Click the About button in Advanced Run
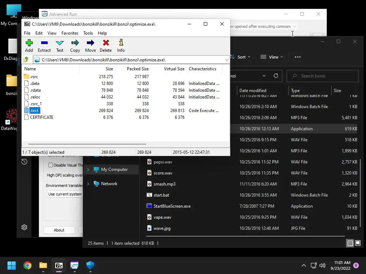 tap(59, 230)
